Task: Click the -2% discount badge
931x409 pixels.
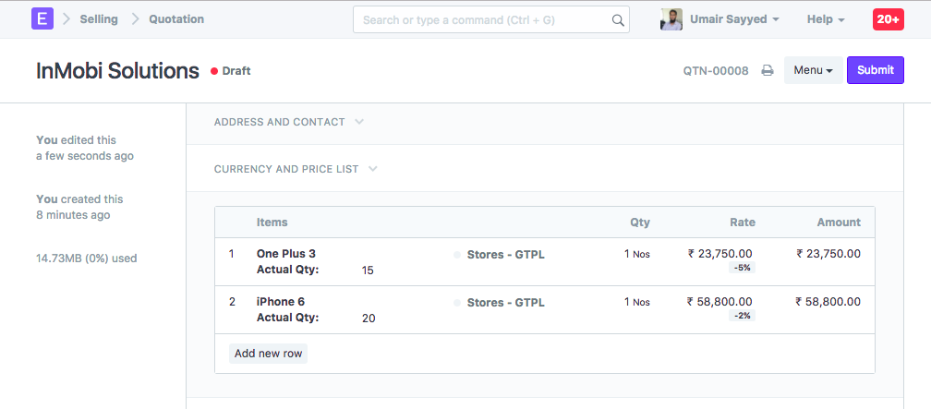Action: point(742,316)
